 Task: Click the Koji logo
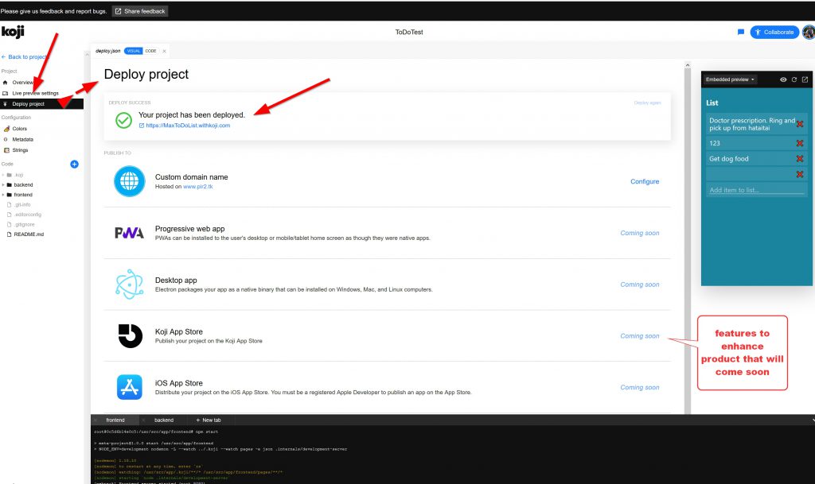coord(13,32)
